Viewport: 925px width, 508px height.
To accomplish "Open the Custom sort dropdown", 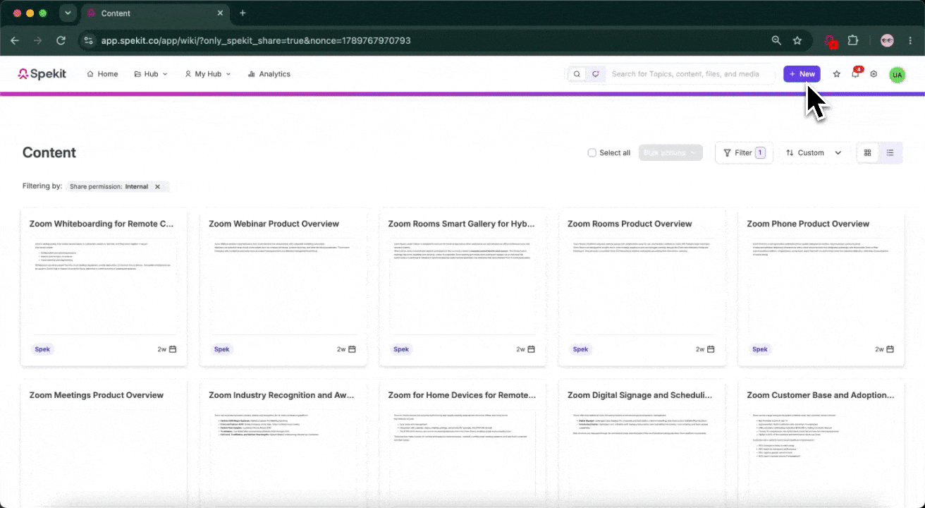I will (814, 153).
